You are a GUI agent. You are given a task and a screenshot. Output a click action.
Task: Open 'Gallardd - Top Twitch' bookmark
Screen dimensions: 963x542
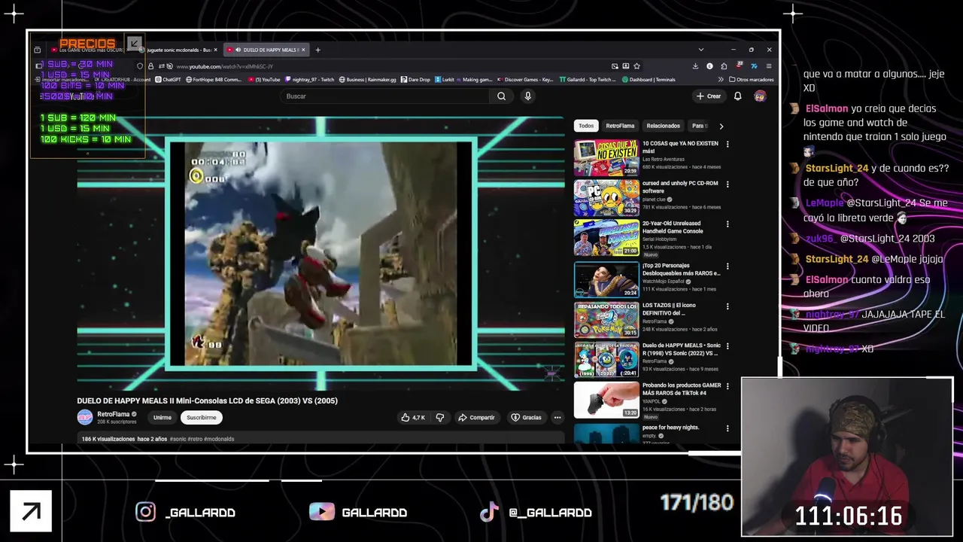[588, 79]
